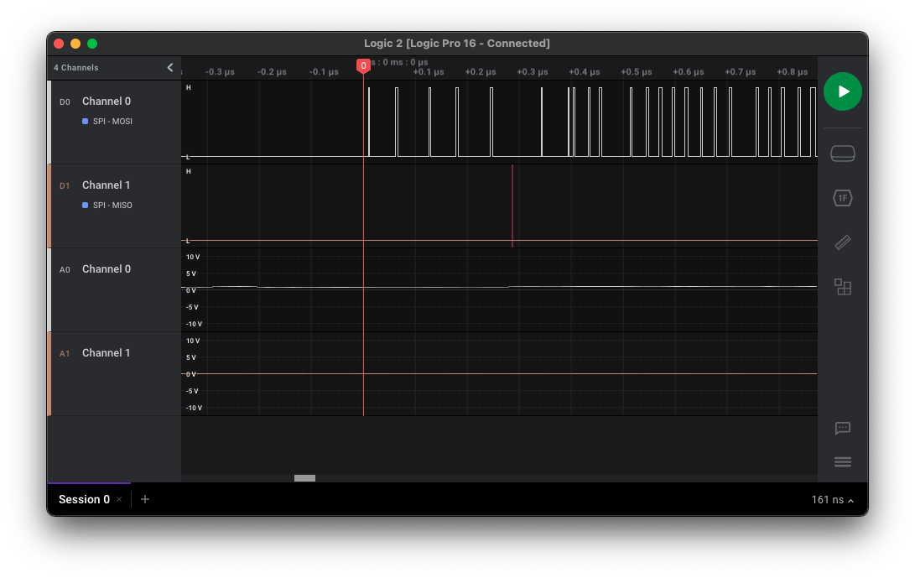Click the yellow minimize window button

[x=75, y=44]
